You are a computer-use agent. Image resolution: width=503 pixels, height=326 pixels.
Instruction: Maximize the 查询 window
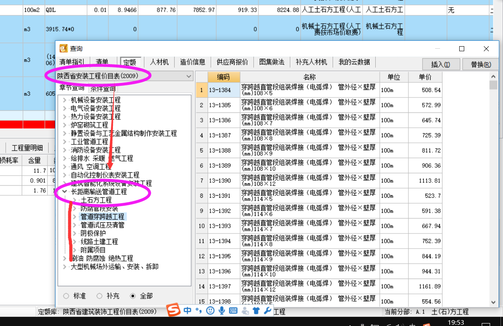[x=462, y=49]
